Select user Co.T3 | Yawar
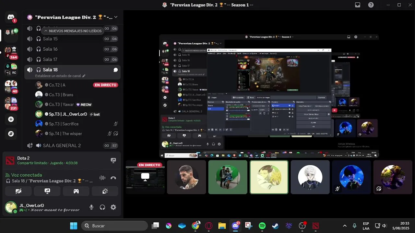Screen dimensions: 415x233 click(x=77, y=105)
